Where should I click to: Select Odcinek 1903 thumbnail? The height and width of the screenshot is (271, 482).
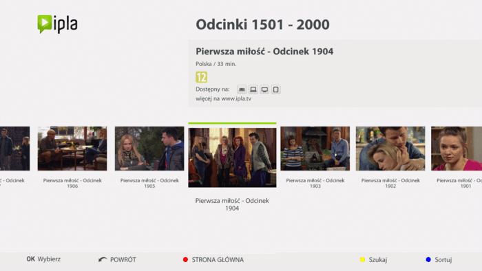pos(315,149)
